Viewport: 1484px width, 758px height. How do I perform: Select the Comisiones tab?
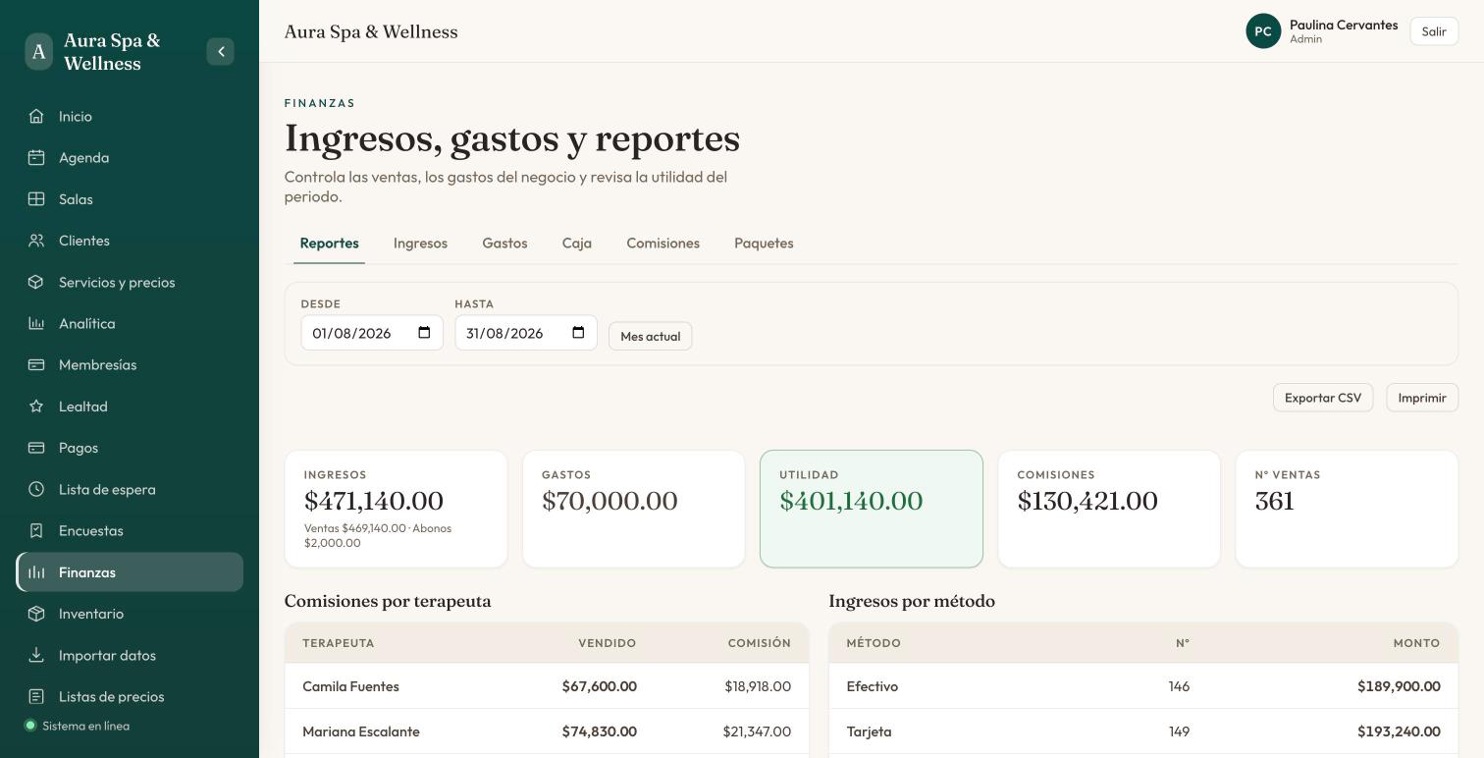point(663,243)
